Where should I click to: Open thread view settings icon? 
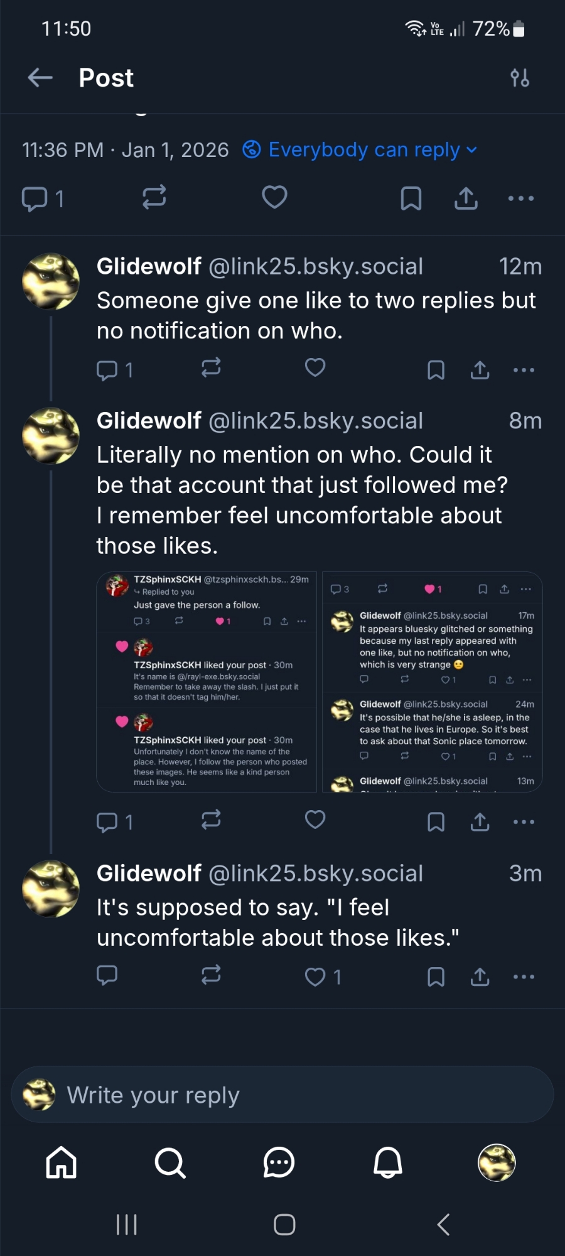coord(520,78)
